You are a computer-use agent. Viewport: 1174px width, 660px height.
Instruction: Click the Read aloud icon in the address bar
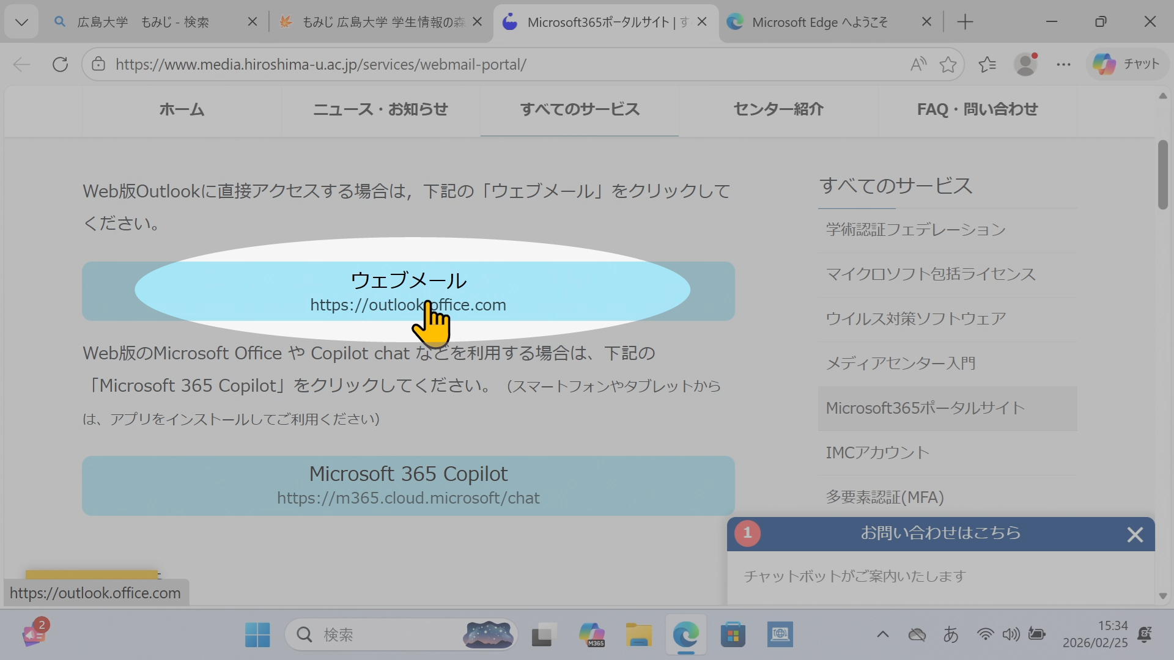(x=918, y=64)
